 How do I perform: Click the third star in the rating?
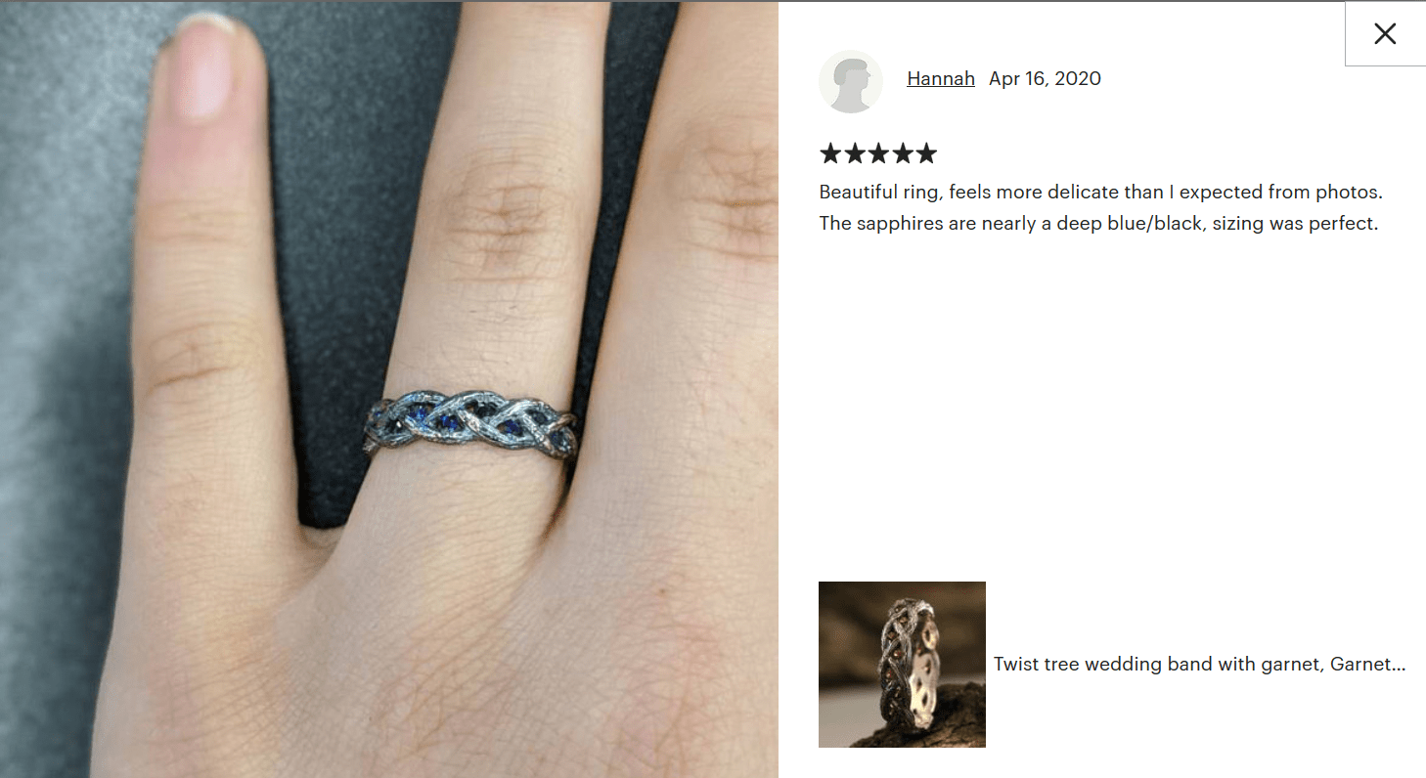pyautogui.click(x=878, y=153)
